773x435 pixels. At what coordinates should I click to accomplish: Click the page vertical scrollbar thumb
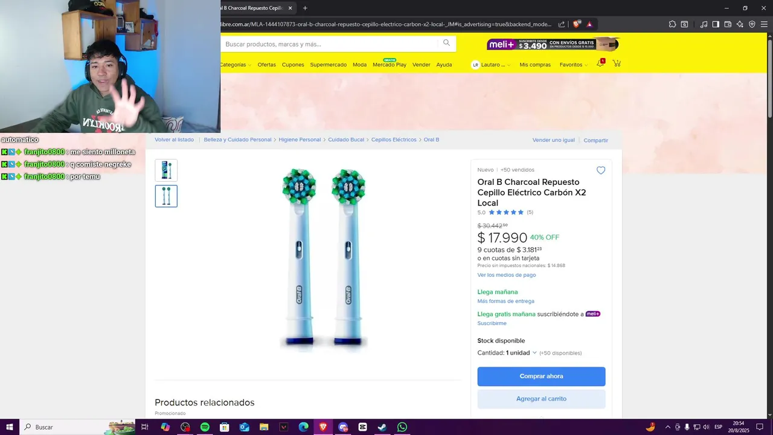(x=769, y=77)
